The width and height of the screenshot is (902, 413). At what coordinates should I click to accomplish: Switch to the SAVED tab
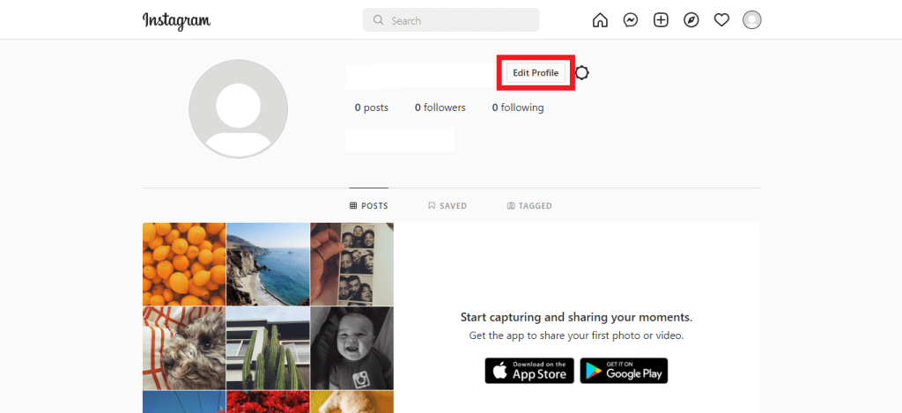tap(447, 205)
